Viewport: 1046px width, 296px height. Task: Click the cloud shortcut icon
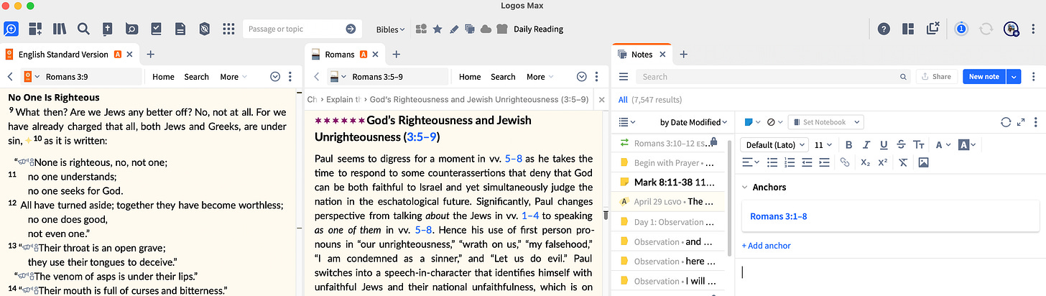(x=486, y=29)
